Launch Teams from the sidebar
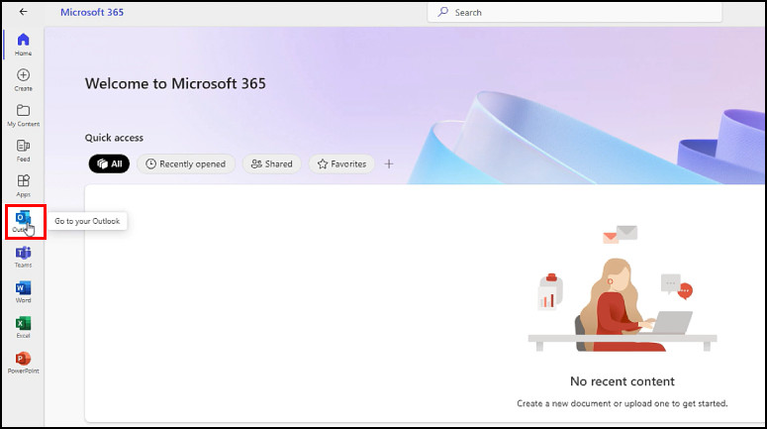 coord(23,258)
